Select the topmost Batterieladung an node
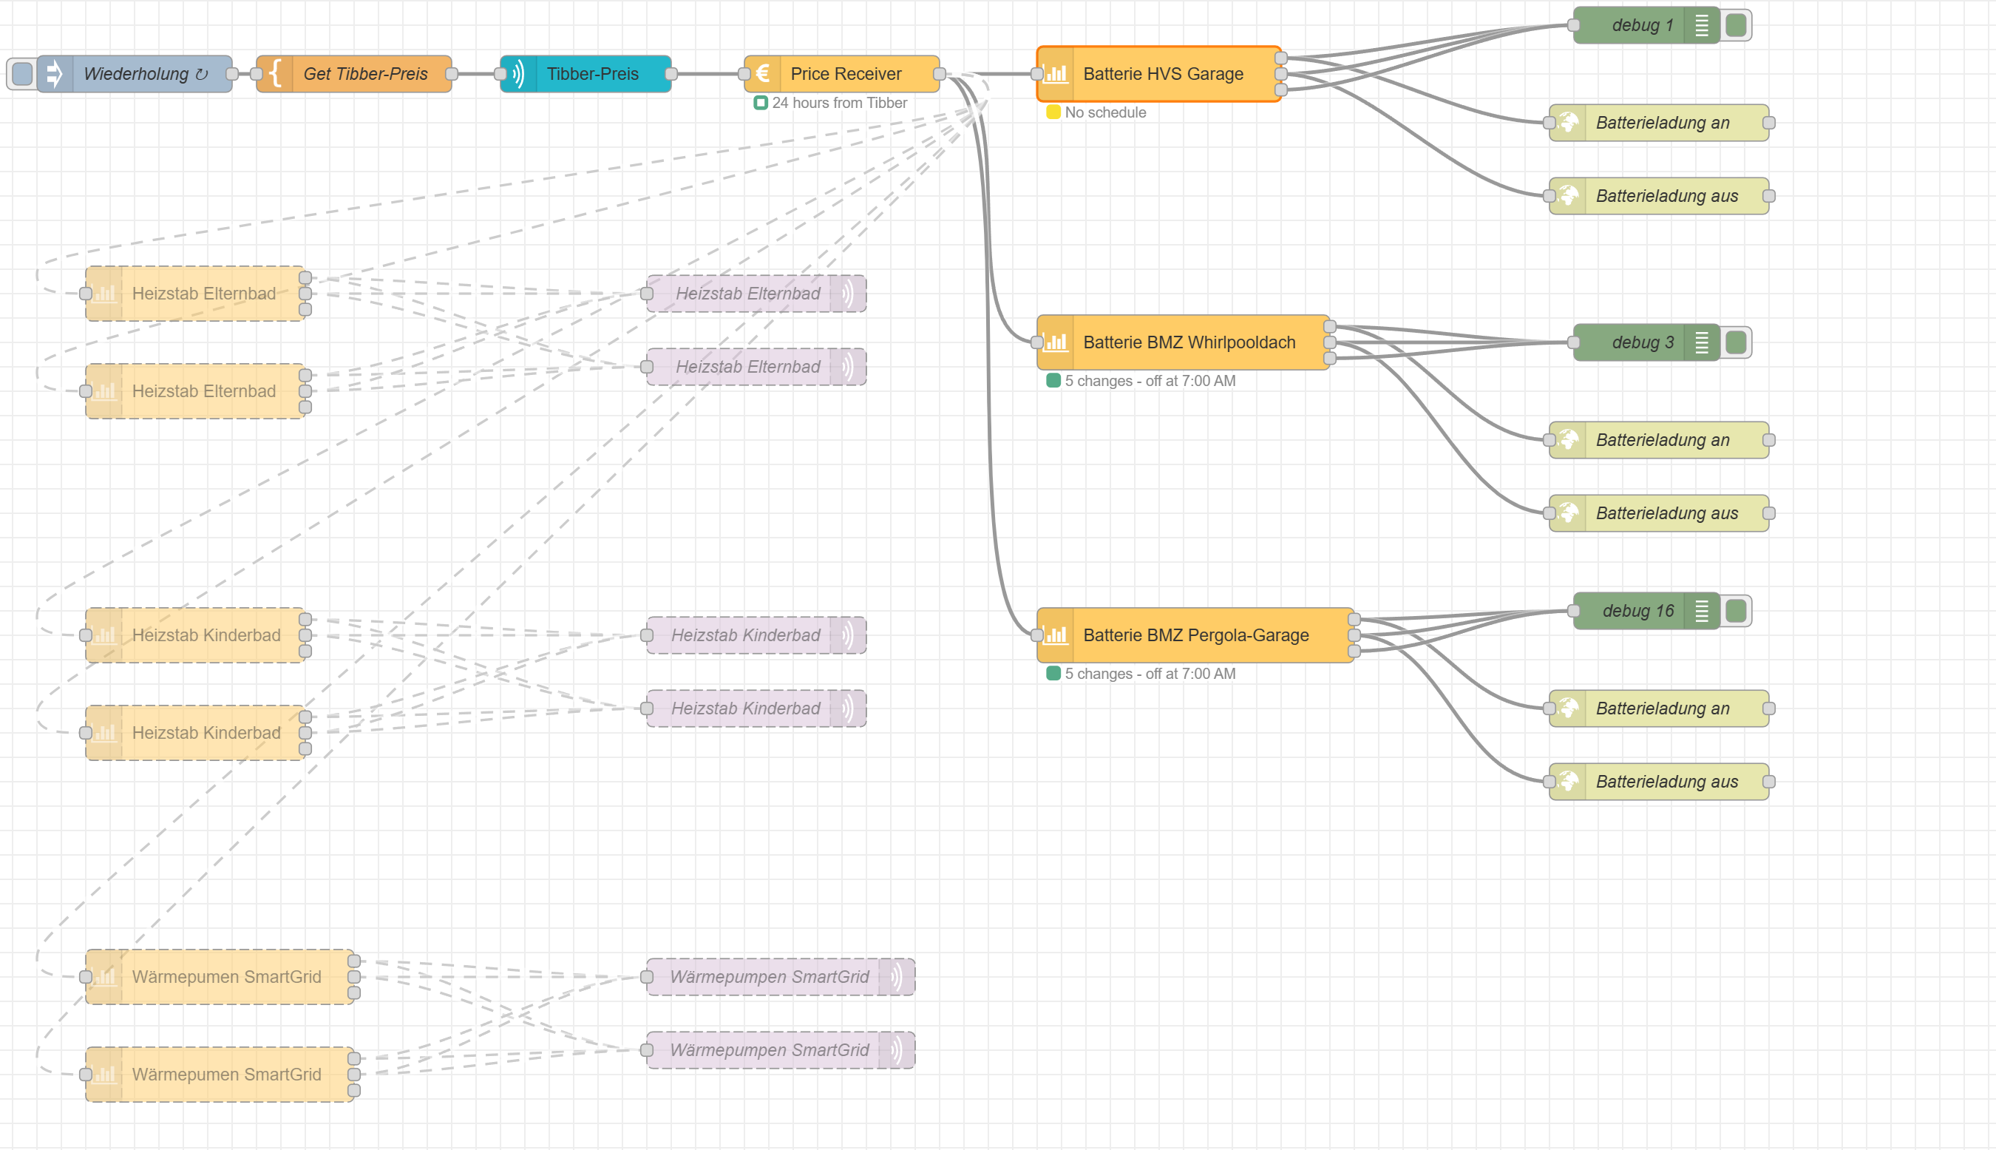Viewport: 1996px width, 1150px height. 1662,123
